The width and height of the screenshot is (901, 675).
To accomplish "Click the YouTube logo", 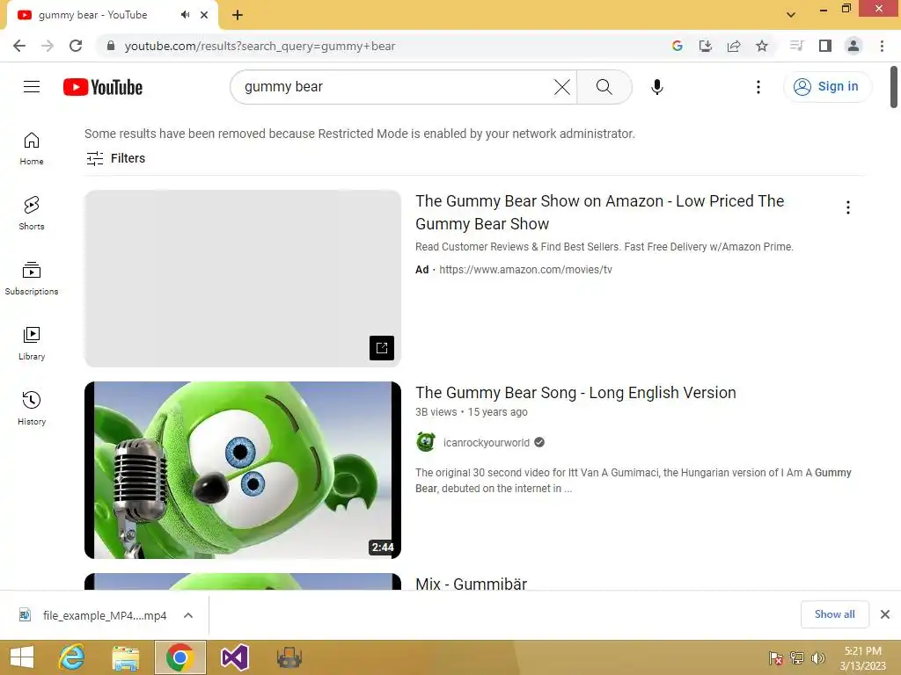I will coord(103,87).
